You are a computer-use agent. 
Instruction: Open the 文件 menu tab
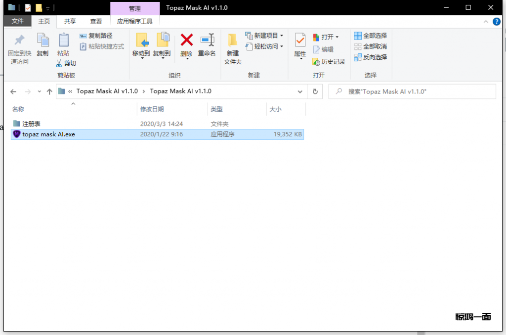coord(18,21)
